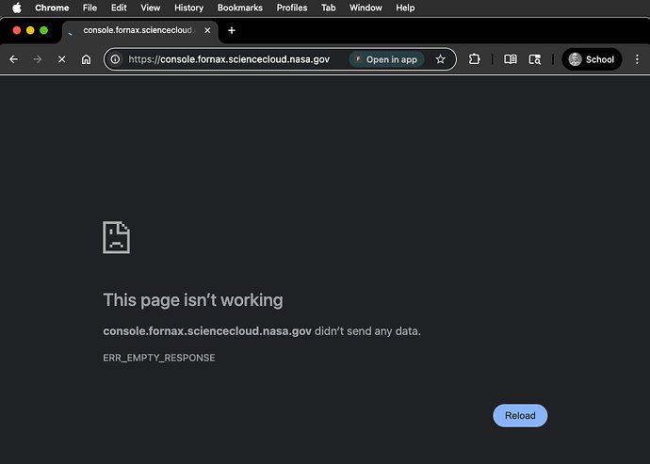Open the School profile menu
Viewport: 650px width, 464px height.
pos(592,59)
